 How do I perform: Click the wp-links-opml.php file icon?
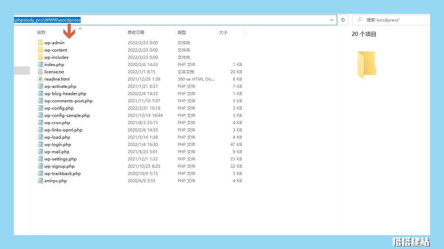click(x=40, y=130)
